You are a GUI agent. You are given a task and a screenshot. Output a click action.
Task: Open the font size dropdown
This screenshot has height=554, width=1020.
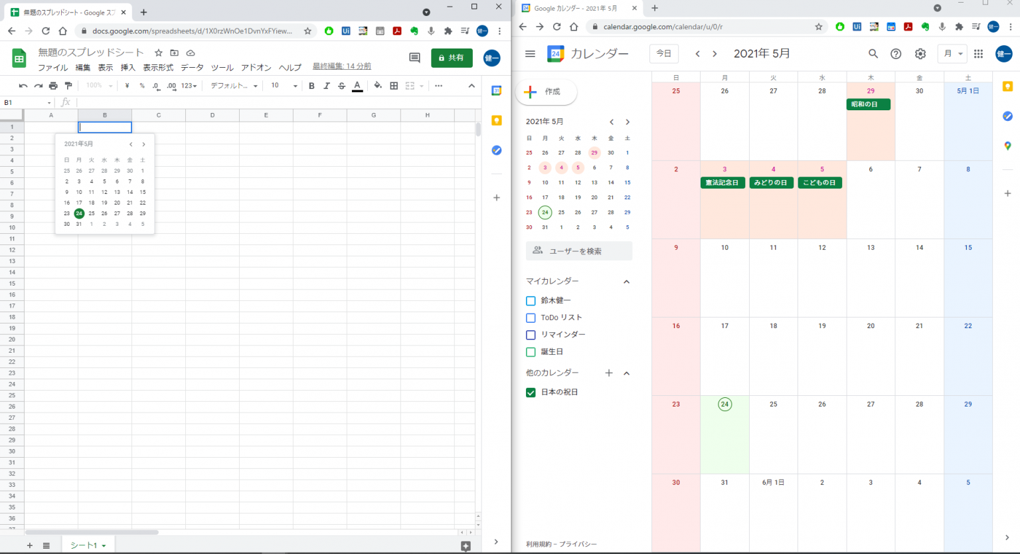[x=284, y=86]
